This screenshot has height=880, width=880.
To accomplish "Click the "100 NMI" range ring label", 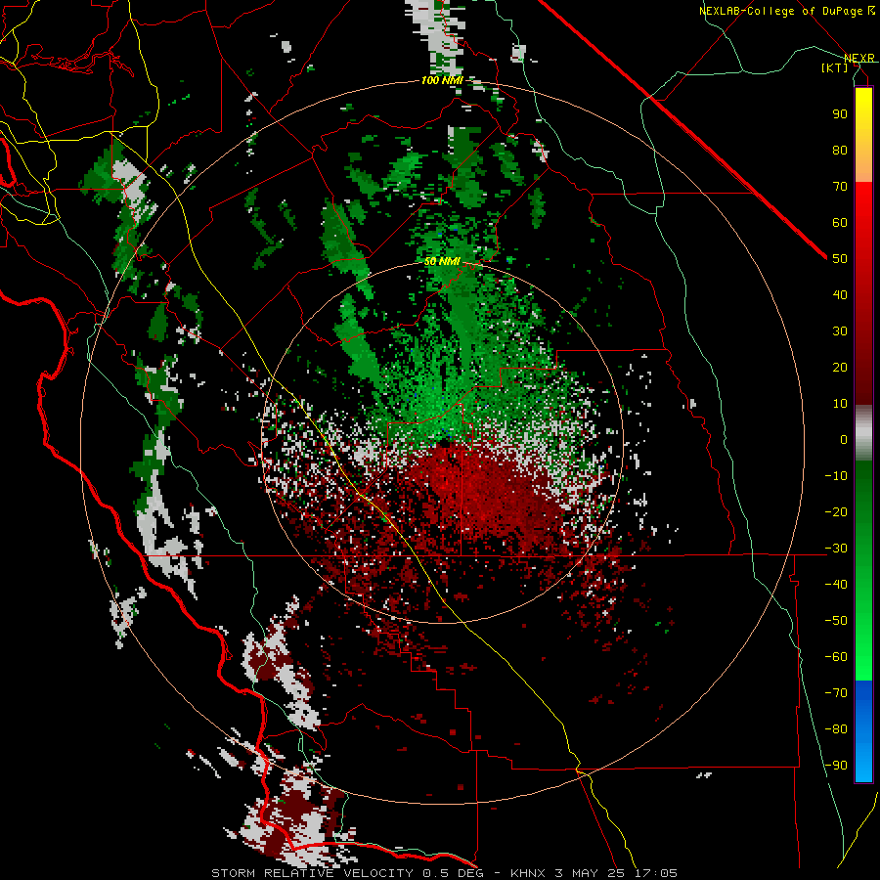I will tap(442, 81).
